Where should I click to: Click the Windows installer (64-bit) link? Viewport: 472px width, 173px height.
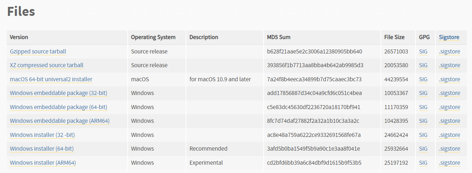click(42, 149)
